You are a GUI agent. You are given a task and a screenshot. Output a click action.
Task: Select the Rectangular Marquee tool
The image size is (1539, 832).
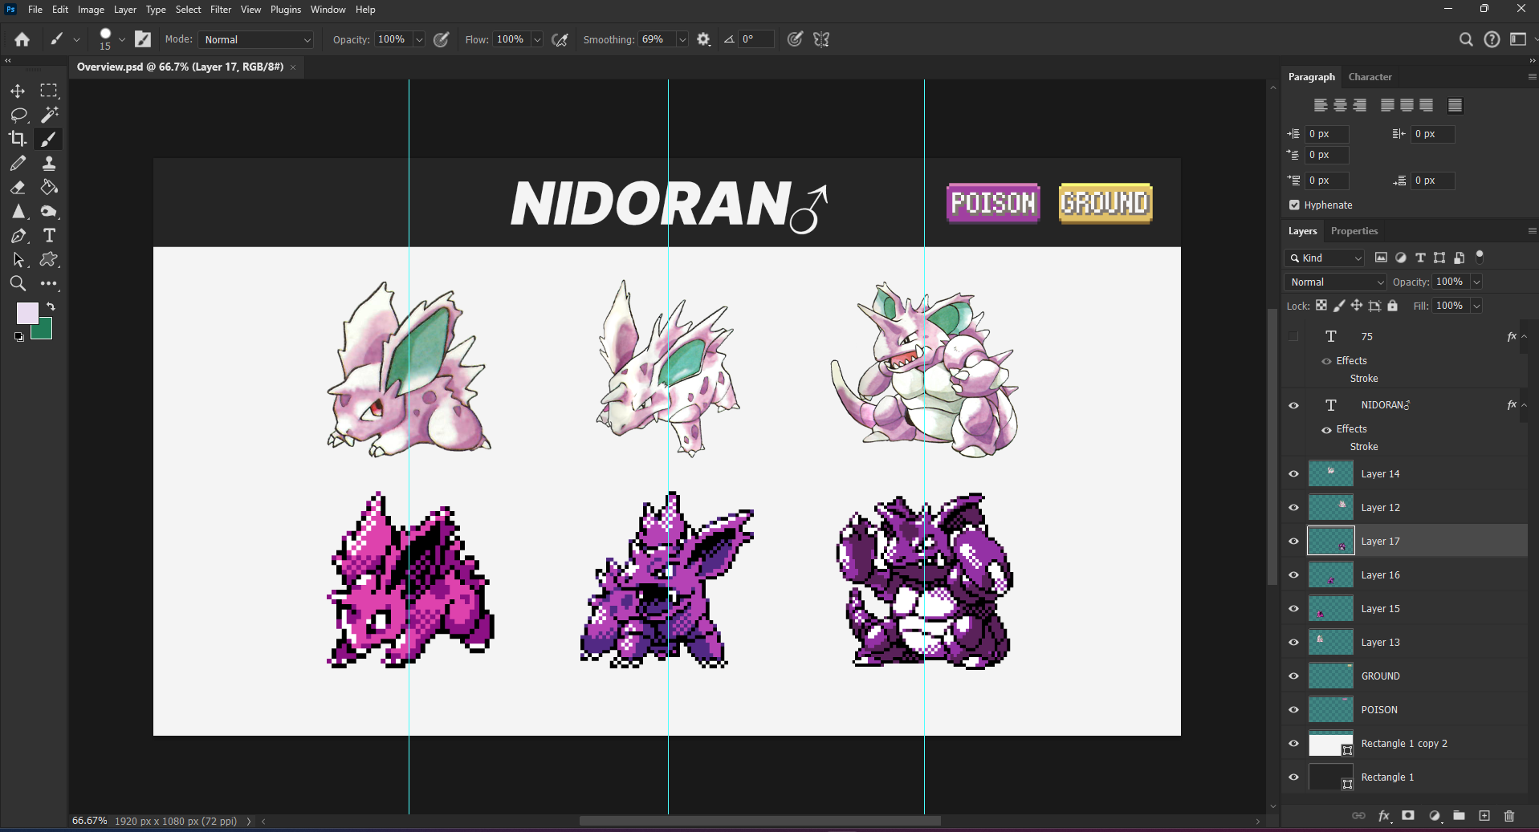click(x=49, y=91)
